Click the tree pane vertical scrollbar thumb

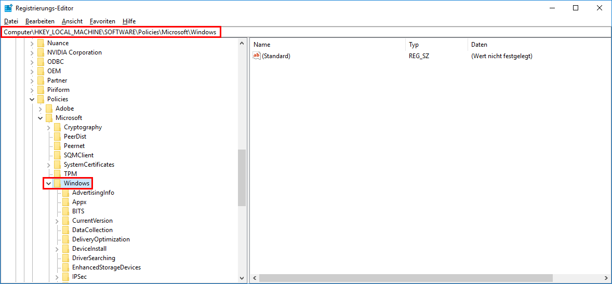point(242,178)
